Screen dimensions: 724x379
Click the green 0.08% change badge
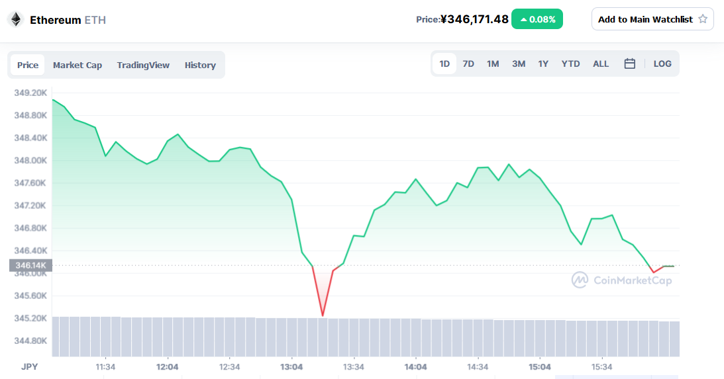(x=537, y=19)
